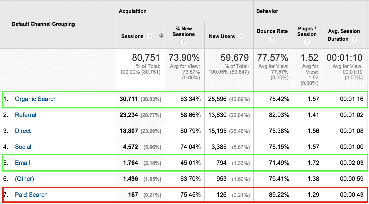
Task: Click the Behavior section header
Action: point(267,11)
